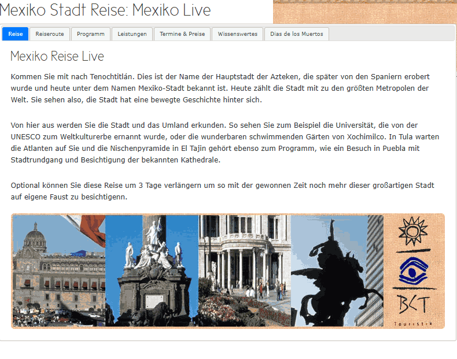The image size is (457, 359).
Task: Open the Reiseroute tab
Action: coord(50,34)
